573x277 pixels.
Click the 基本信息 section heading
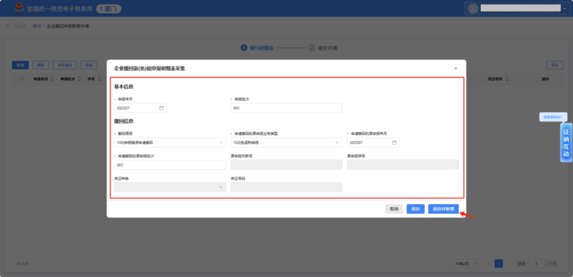124,86
